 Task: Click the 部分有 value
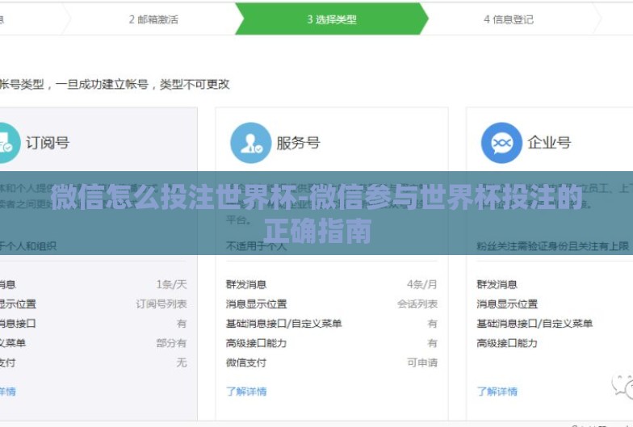coord(171,343)
